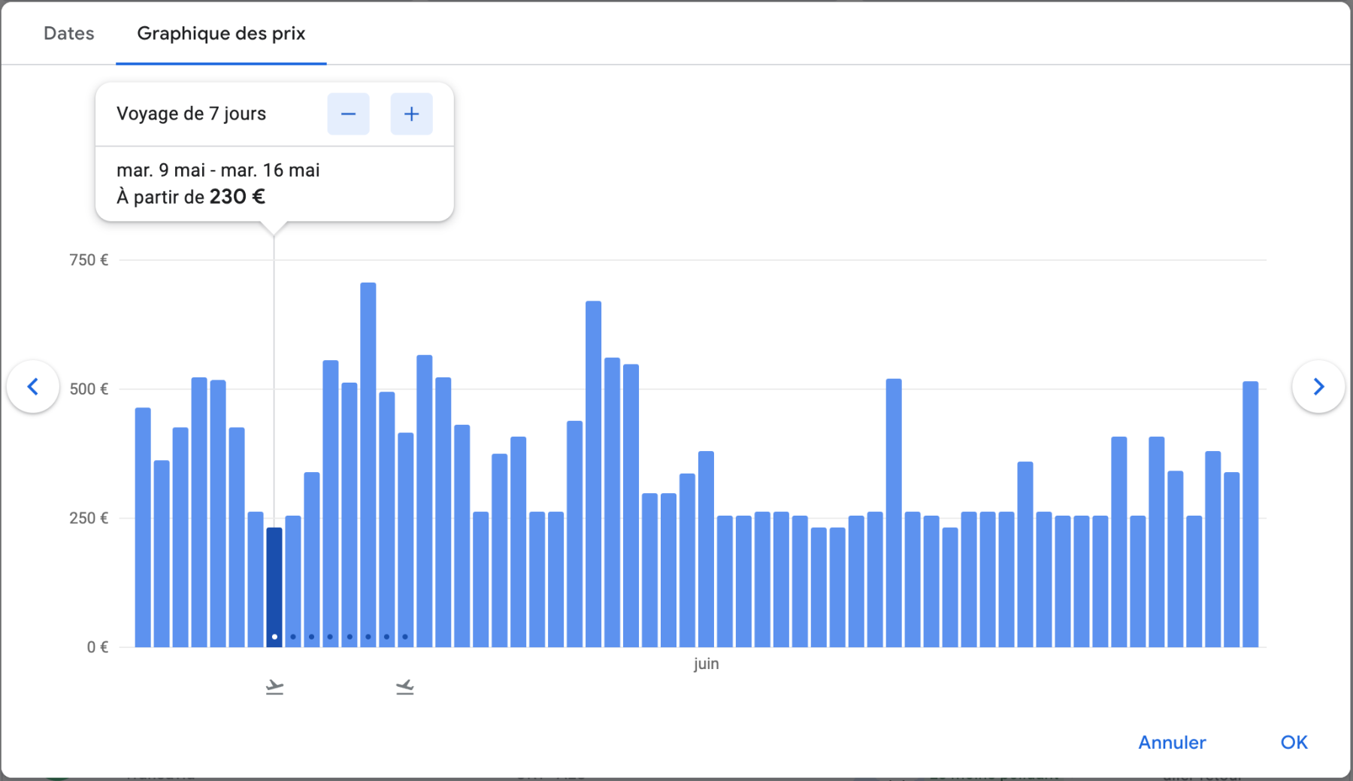Click the 'À partir de 230 €' price text
The image size is (1353, 781).
tap(191, 197)
